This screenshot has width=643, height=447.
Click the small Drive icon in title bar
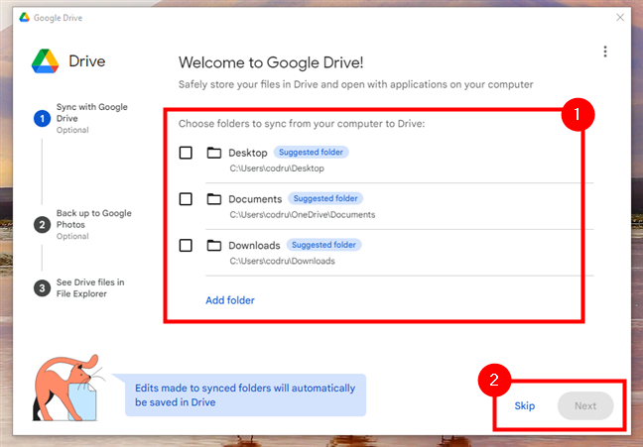pos(25,17)
